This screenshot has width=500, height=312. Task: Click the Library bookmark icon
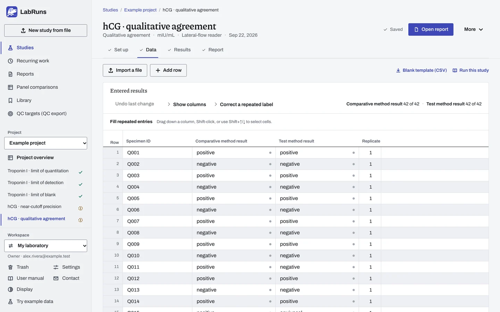click(x=10, y=101)
